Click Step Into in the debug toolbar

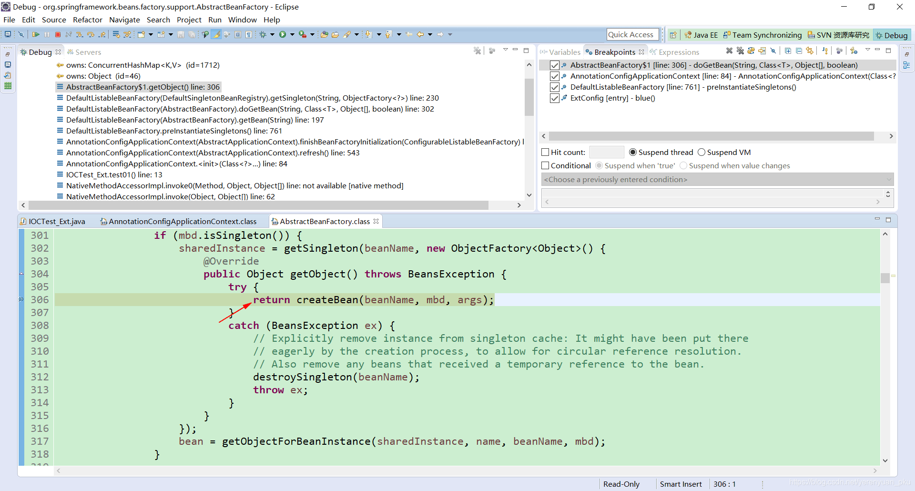[x=79, y=34]
